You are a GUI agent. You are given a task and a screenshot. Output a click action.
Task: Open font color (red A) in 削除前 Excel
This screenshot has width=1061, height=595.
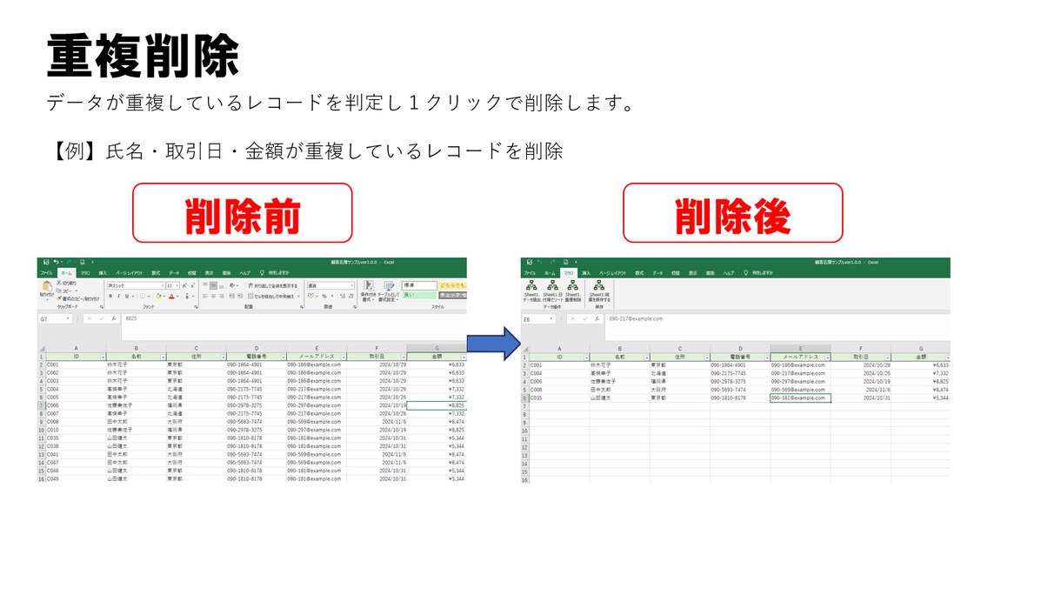point(171,296)
